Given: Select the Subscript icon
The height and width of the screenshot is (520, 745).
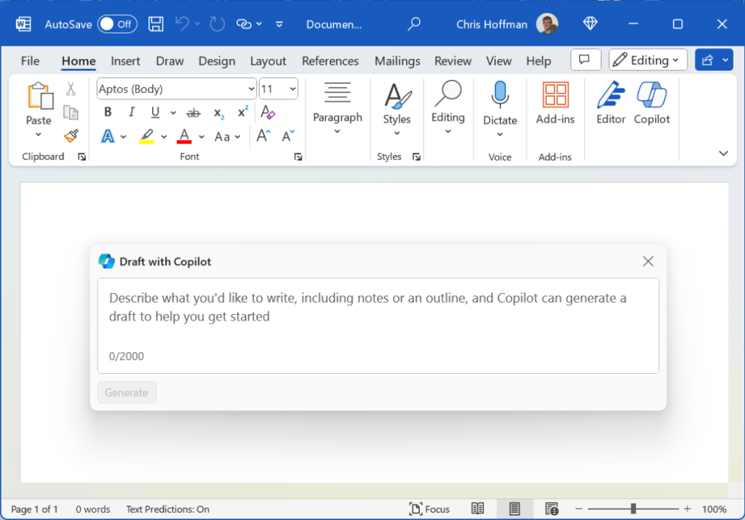Looking at the screenshot, I should click(218, 113).
